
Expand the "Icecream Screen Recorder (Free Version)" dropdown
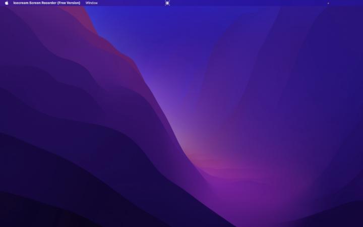click(x=46, y=3)
